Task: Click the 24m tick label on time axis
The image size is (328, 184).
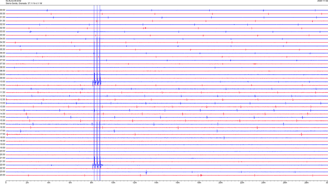Action: (x=263, y=183)
